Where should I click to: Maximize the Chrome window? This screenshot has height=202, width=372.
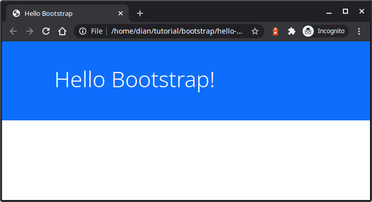[345, 11]
